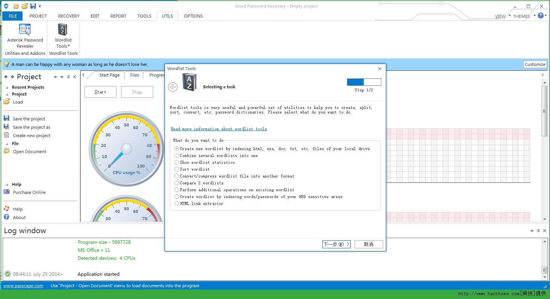This screenshot has width=550, height=299.
Task: Click the A-Z book icon in dialog
Action: [x=189, y=82]
